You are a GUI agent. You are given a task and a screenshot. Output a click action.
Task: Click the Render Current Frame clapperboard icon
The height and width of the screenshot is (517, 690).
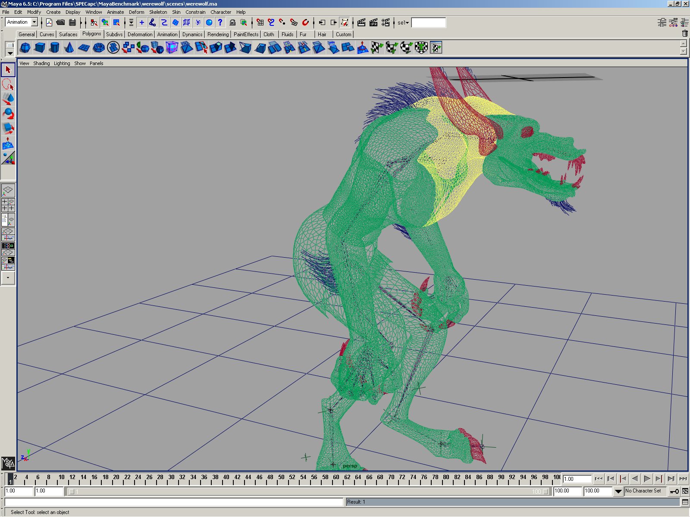point(361,22)
